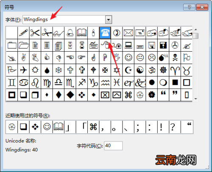This screenshot has height=172, width=212.
Task: Select the computer mouse symbol
Action: (x=105, y=45)
